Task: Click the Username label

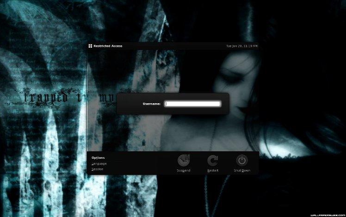Action: (x=152, y=104)
